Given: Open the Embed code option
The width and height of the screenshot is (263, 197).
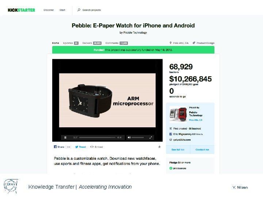Looking at the screenshot, I should click(x=96, y=147).
